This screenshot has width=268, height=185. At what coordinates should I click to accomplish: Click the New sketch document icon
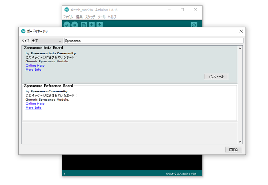tap(83, 25)
